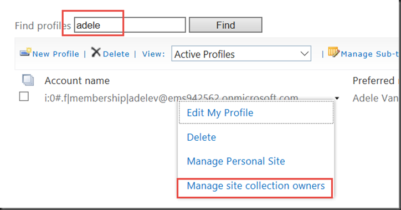Click the Manage Sub-types icon
This screenshot has width=401, height=210.
333,52
